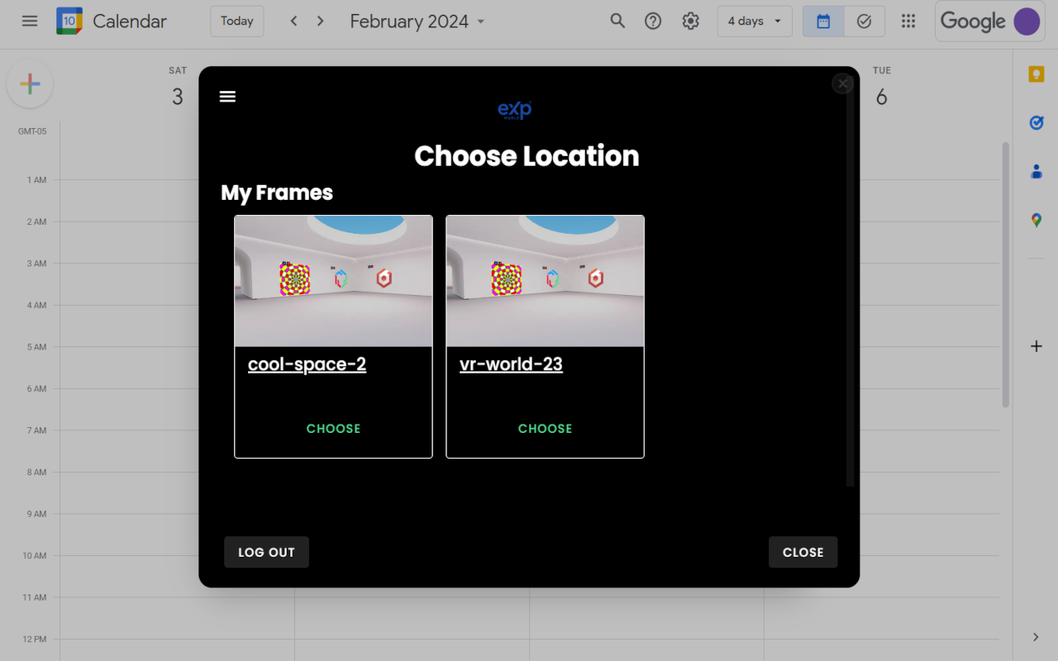Choose the vr-world-23 frame
This screenshot has height=661, width=1058.
click(545, 429)
